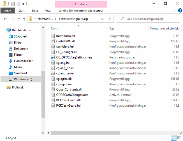Select Hämtade filer in navigation pane

tap(23, 61)
